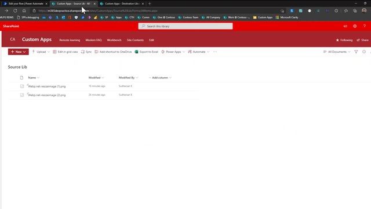This screenshot has width=371, height=209.
Task: Open the Workbench navigation link
Action: 114,40
